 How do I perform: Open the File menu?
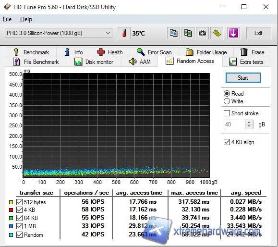pyautogui.click(x=7, y=19)
